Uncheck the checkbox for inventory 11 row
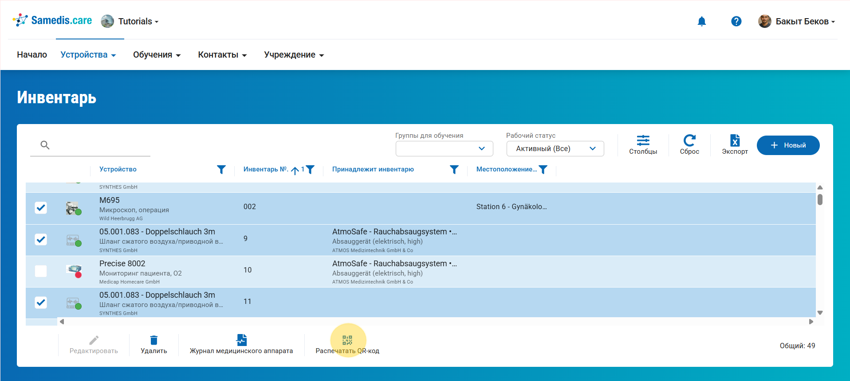Screen dimensions: 850x381 coord(41,302)
